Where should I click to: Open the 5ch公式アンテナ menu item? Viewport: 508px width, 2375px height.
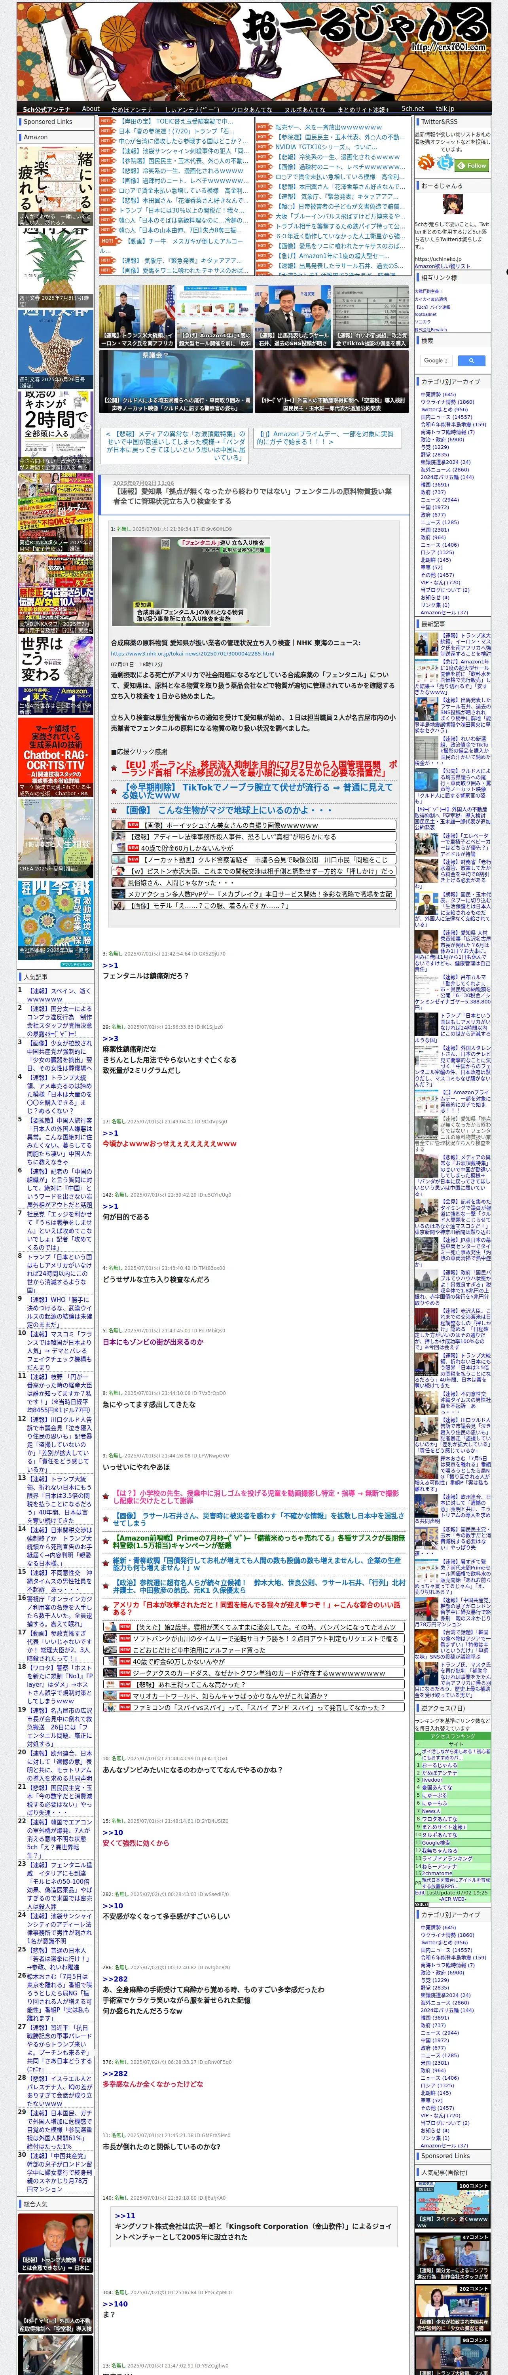[46, 109]
